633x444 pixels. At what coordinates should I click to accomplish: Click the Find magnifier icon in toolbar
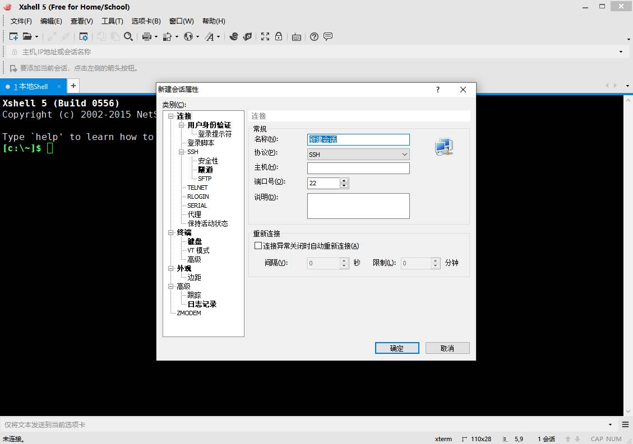[x=128, y=37]
